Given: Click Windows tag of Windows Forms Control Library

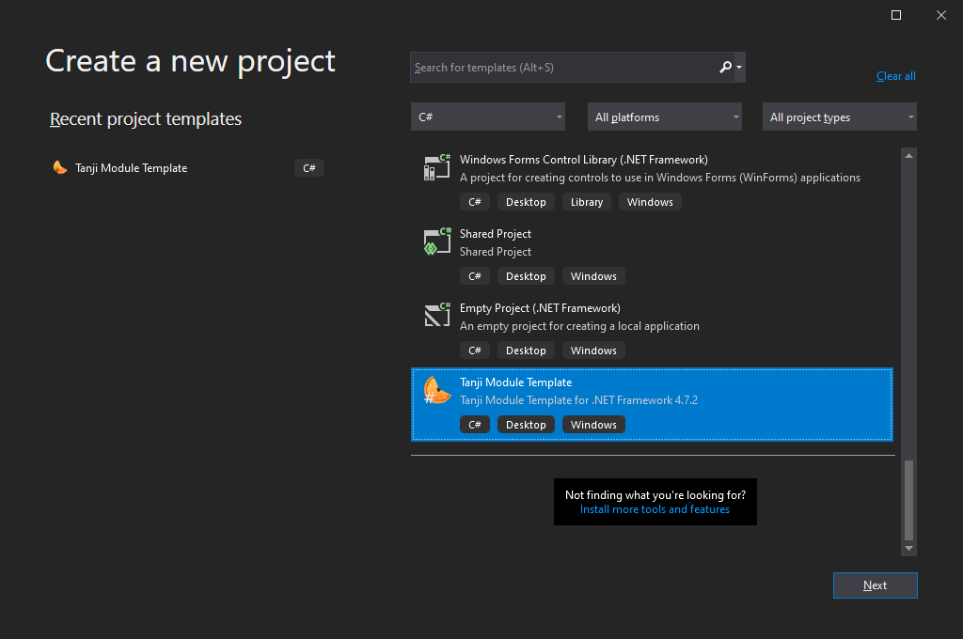Looking at the screenshot, I should coord(650,202).
